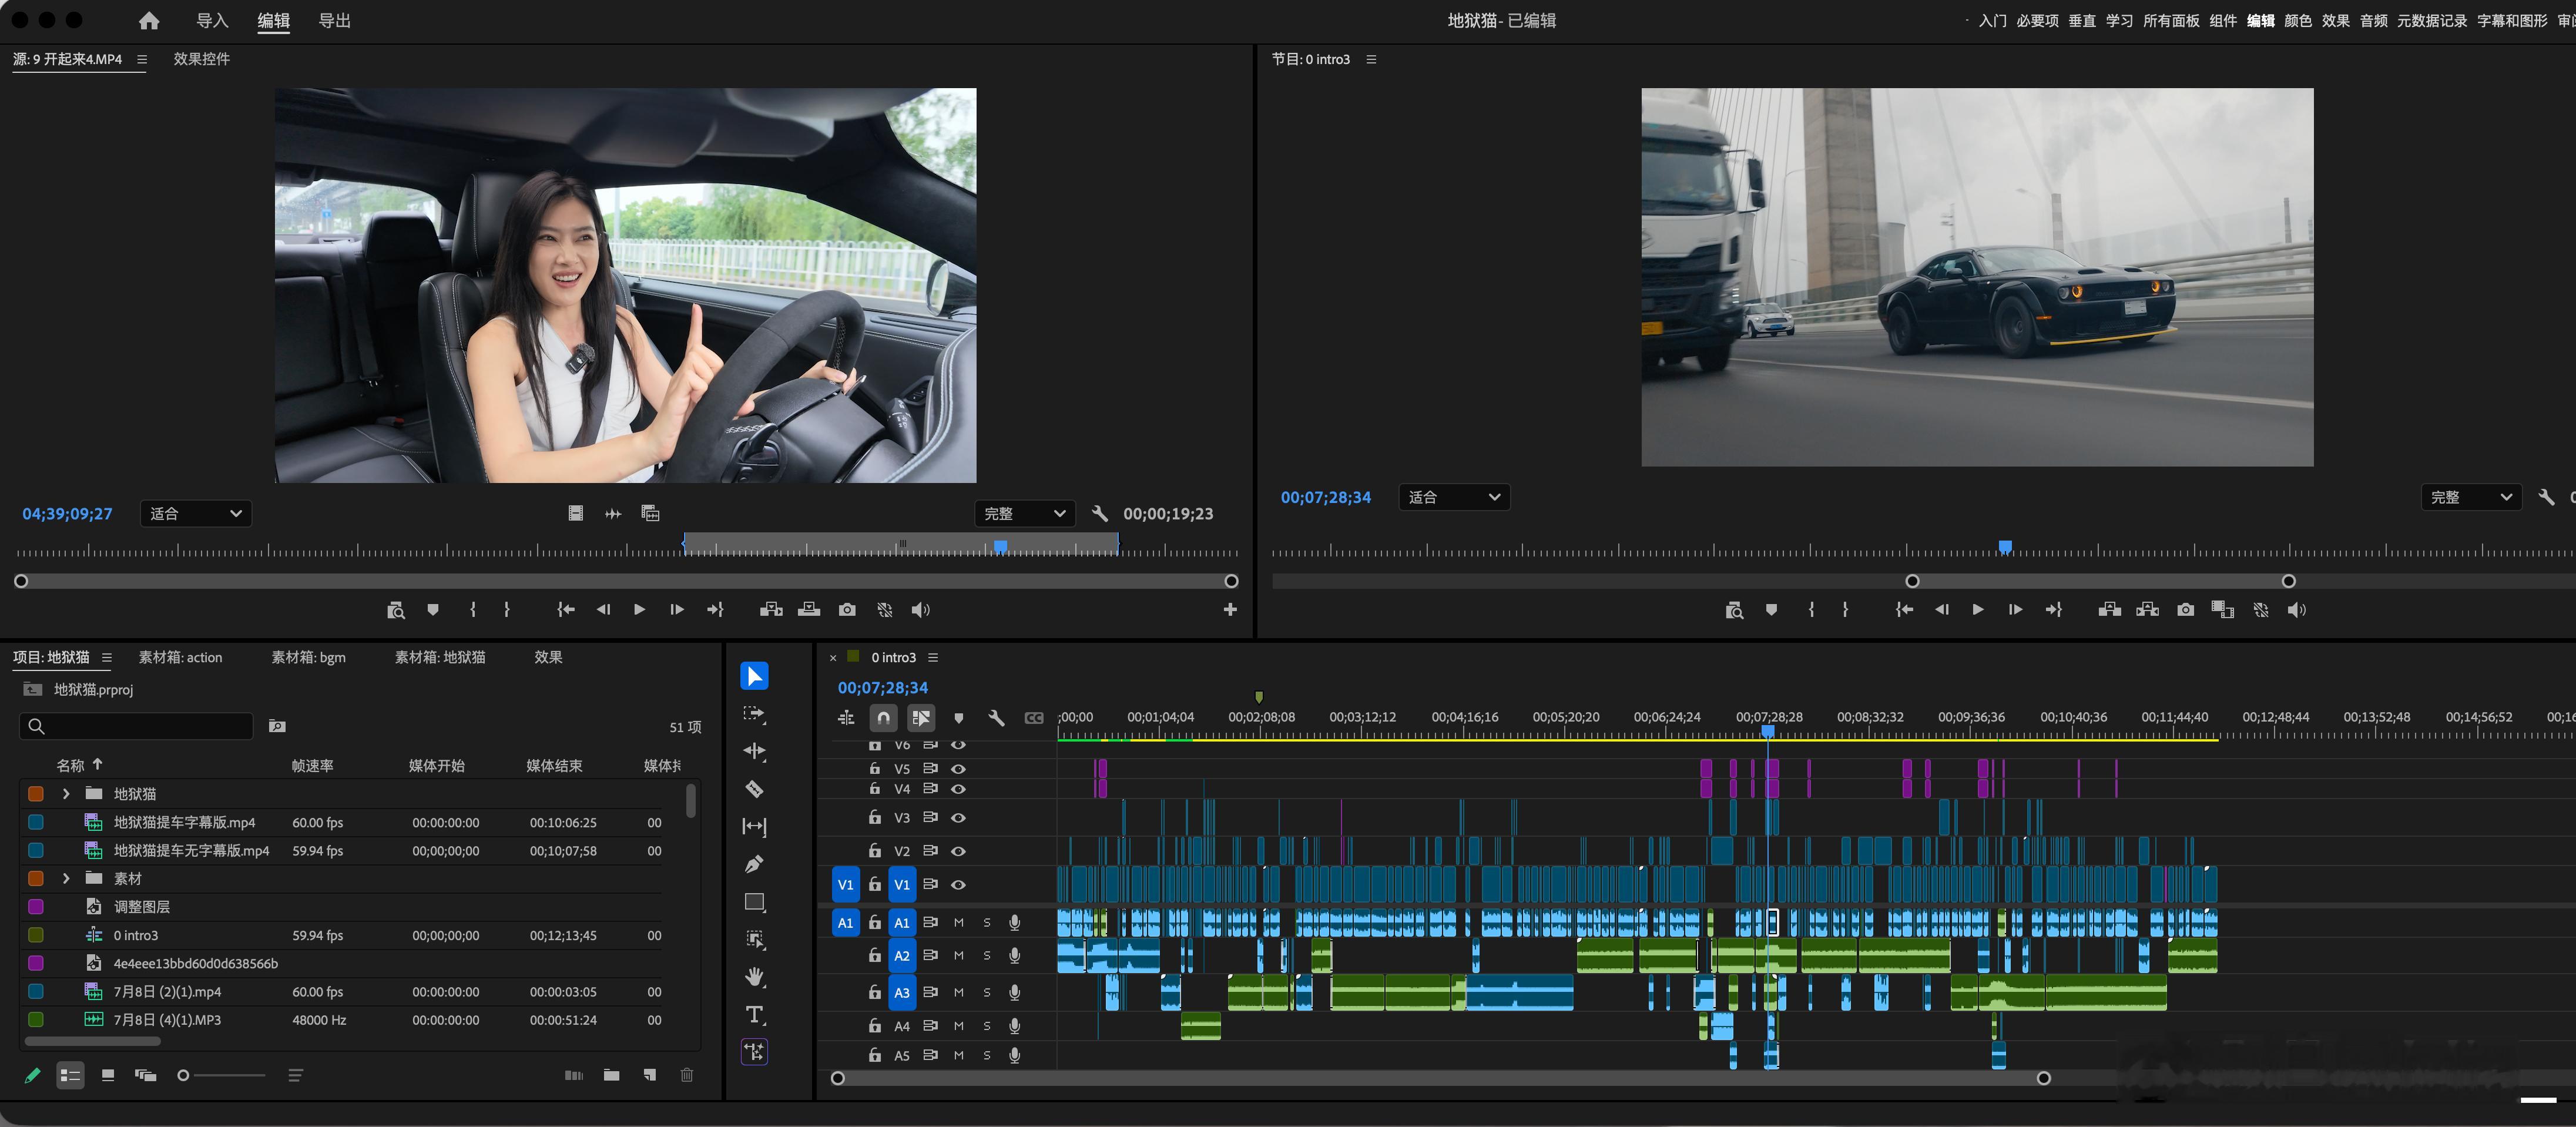
Task: Open the Source monitor button editor plus
Action: click(x=1230, y=609)
